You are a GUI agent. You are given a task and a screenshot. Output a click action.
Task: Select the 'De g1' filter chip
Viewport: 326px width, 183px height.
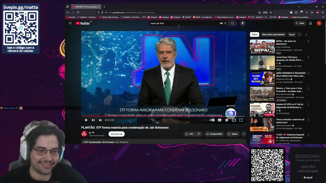tap(292, 35)
